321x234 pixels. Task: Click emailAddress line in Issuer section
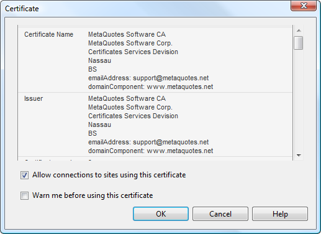pos(148,142)
